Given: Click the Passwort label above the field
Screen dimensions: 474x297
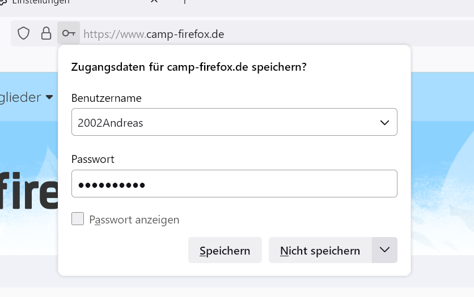Looking at the screenshot, I should [x=93, y=160].
